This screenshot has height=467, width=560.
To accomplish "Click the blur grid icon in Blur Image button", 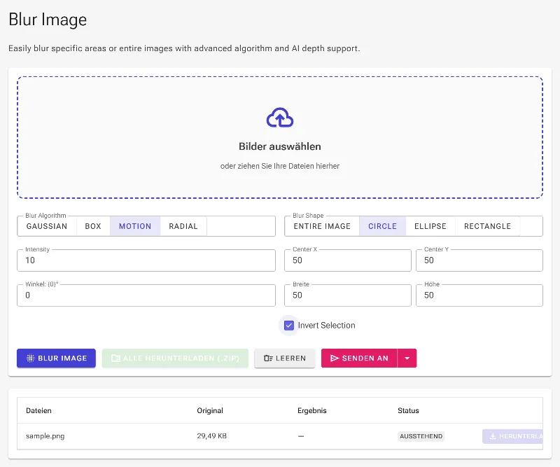I will click(31, 358).
